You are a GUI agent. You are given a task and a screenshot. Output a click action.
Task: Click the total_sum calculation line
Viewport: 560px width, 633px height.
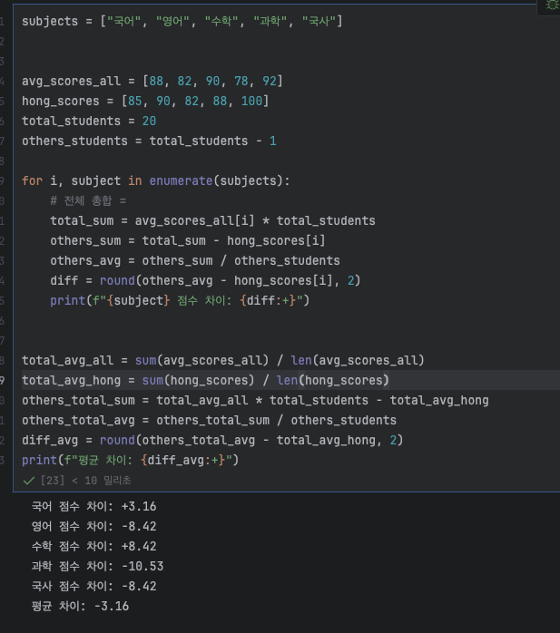tap(212, 220)
